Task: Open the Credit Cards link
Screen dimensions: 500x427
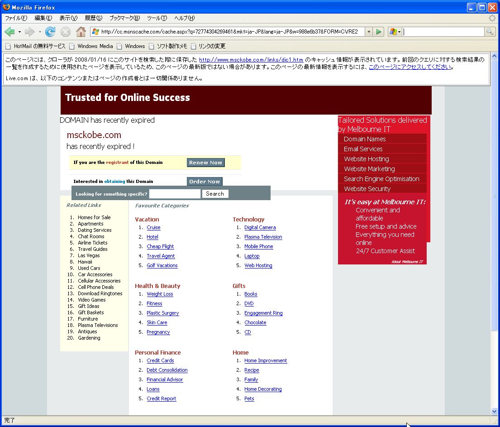Action: pos(160,360)
